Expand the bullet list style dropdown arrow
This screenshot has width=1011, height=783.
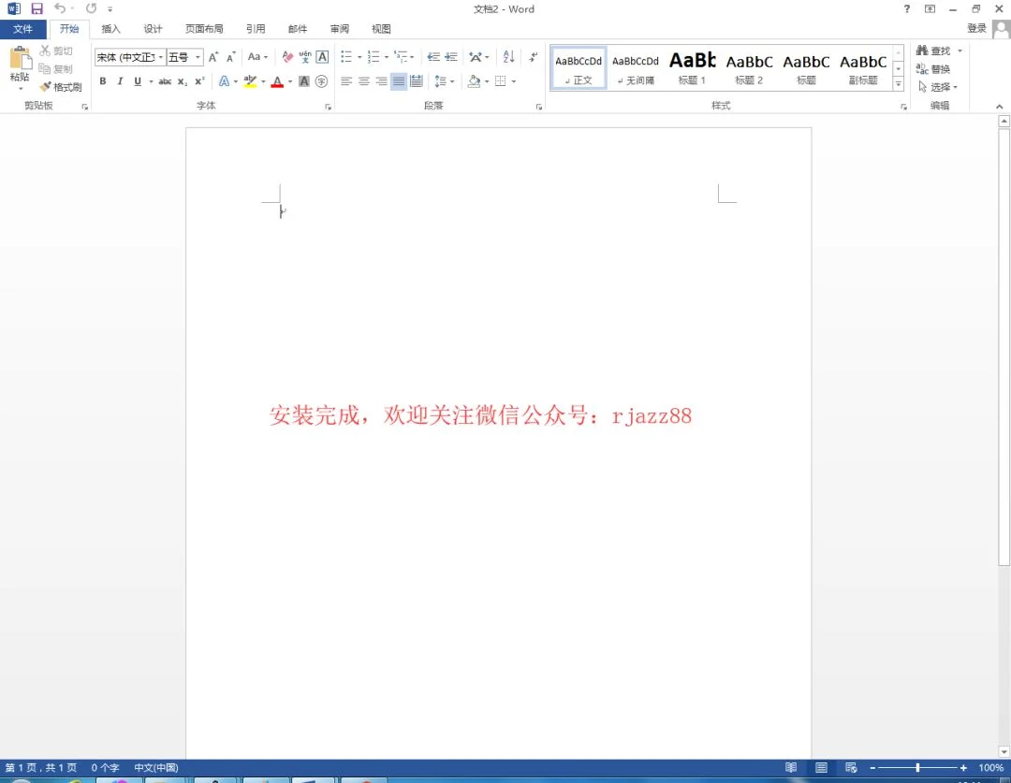coord(359,57)
